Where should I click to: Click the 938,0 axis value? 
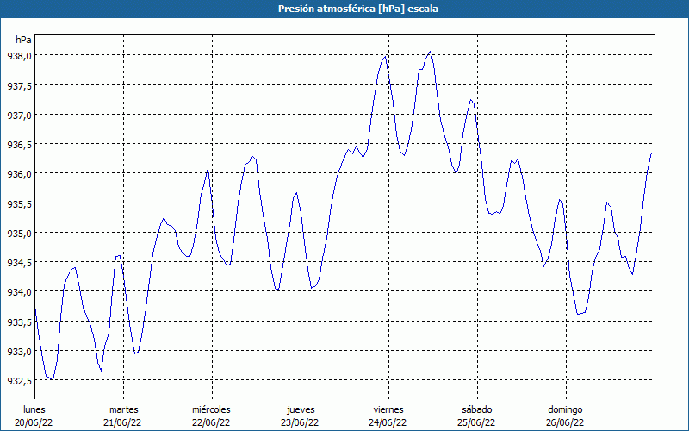click(x=19, y=56)
